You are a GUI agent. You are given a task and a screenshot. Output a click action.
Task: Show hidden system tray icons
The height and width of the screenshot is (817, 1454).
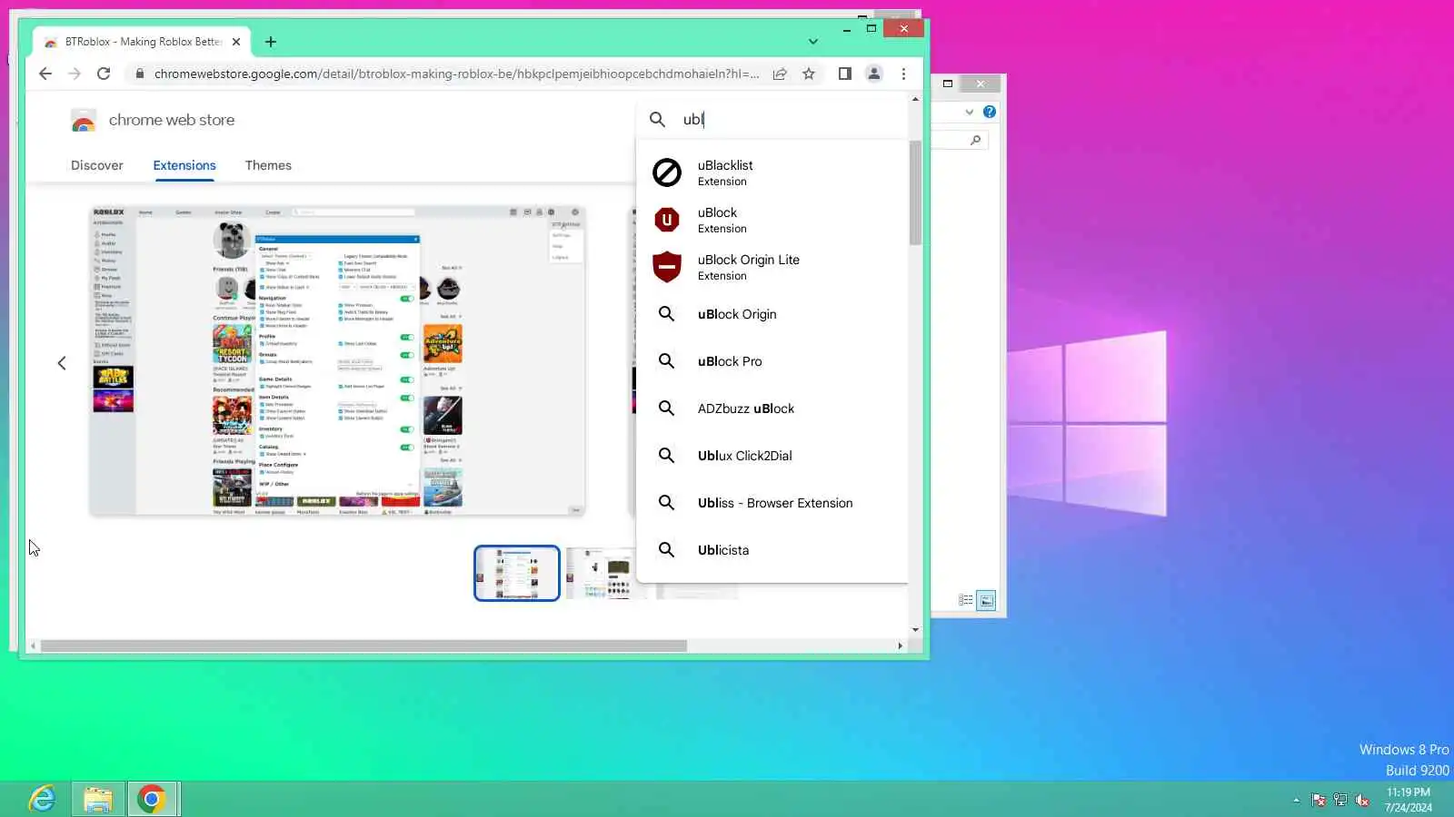(x=1296, y=800)
